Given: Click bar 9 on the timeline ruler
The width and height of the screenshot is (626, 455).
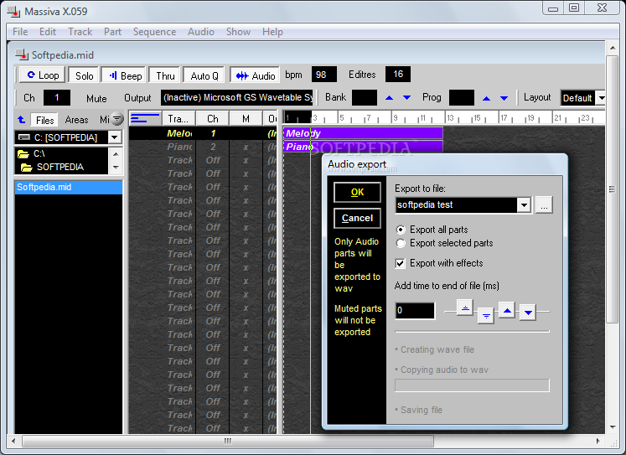Looking at the screenshot, I should (x=396, y=118).
